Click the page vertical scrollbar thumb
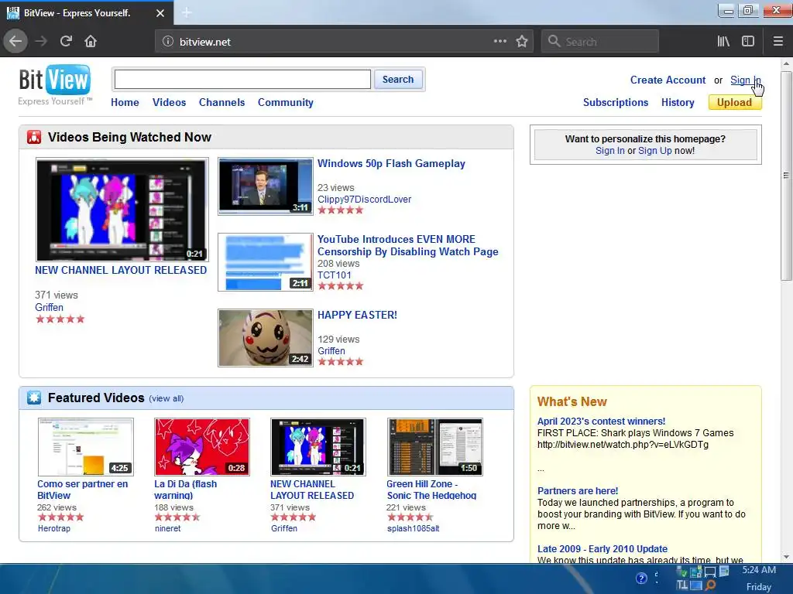 point(786,176)
